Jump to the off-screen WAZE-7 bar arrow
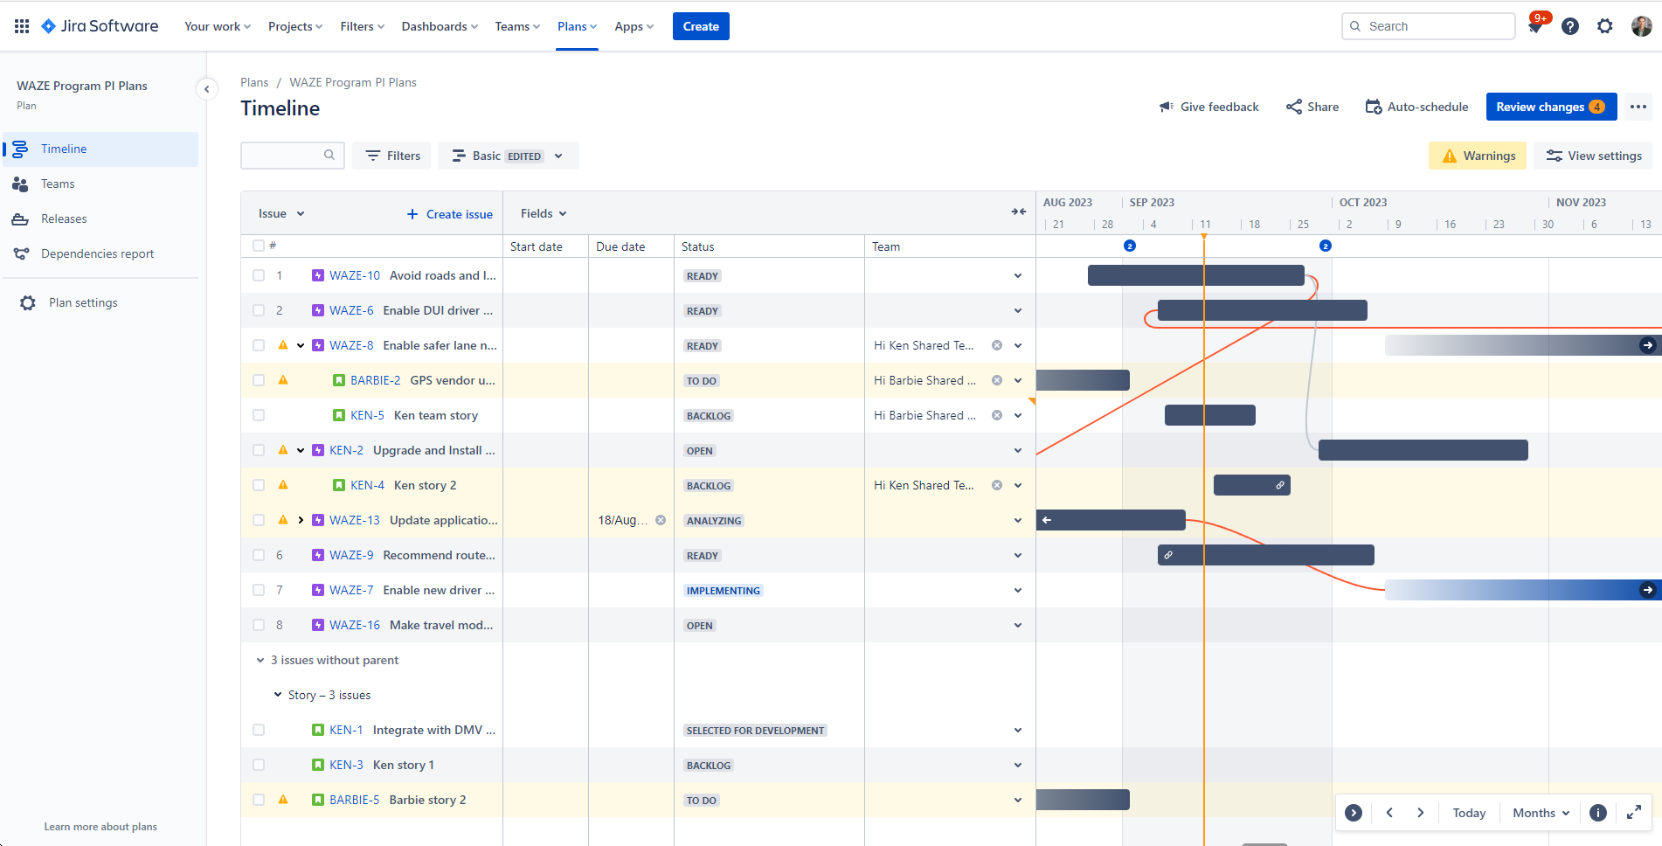The image size is (1662, 846). tap(1648, 590)
